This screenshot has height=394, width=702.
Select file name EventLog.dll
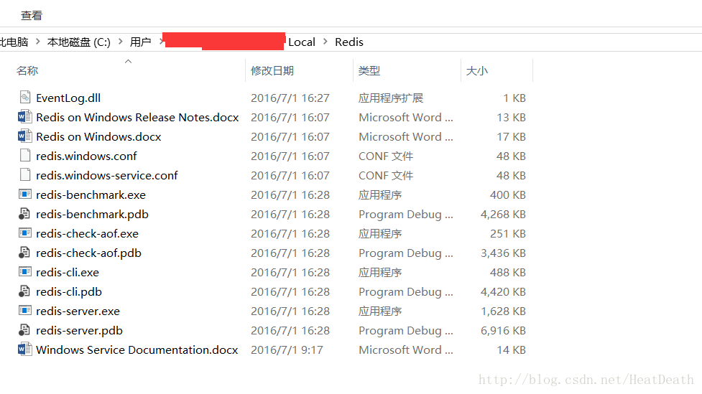pyautogui.click(x=68, y=98)
